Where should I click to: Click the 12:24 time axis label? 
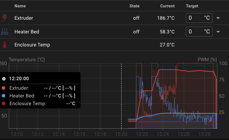click(163, 134)
